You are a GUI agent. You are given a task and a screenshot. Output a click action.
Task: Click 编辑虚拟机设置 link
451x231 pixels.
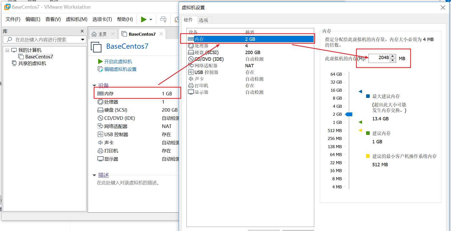120,69
